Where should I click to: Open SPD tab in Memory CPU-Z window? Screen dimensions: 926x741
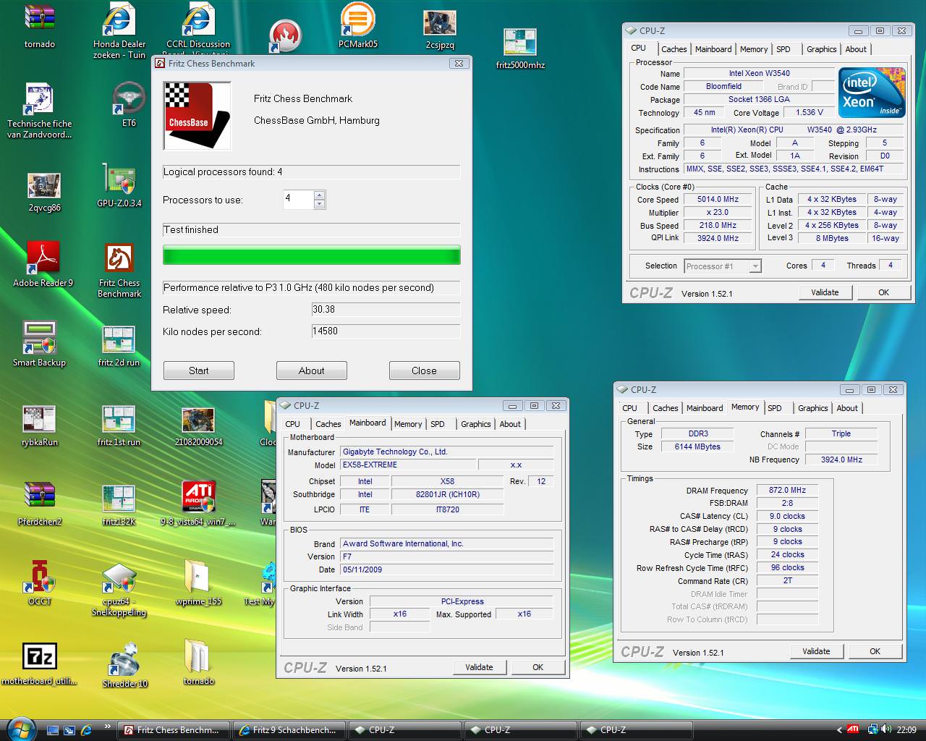(775, 408)
